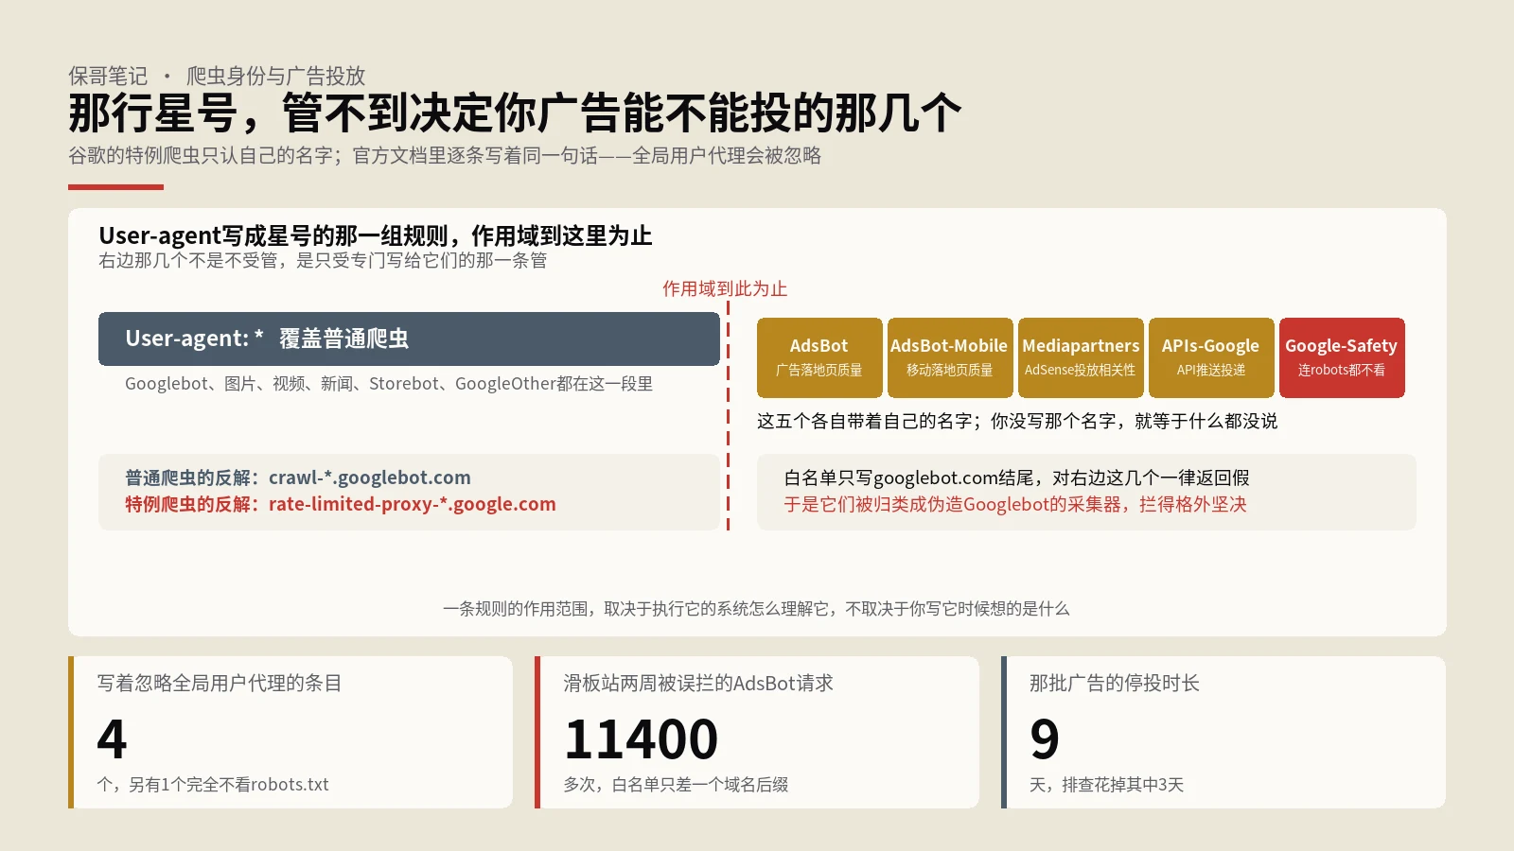
Task: Click the caption 多次，白名单只差一个域名后缀
Action: 676,784
